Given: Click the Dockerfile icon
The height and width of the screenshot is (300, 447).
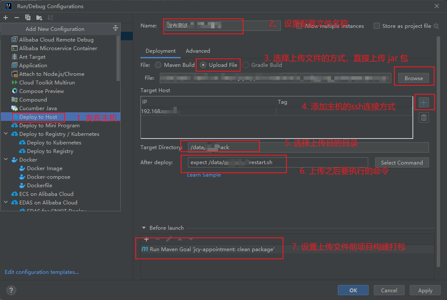Looking at the screenshot, I should tap(22, 186).
